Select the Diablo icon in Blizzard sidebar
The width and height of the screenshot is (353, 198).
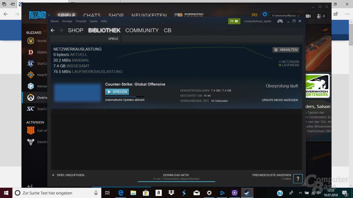[x=31, y=52]
